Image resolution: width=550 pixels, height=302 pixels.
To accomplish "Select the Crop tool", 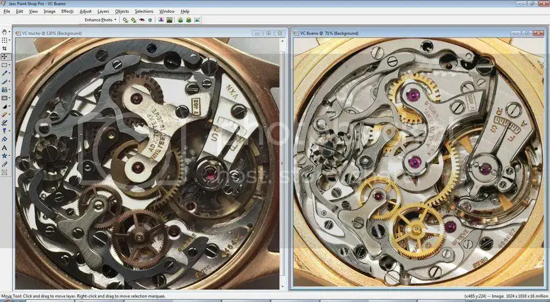I will (x=4, y=48).
